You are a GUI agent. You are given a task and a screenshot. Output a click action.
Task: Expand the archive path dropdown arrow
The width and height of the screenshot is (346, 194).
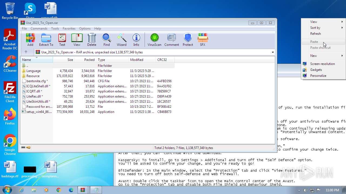273,52
